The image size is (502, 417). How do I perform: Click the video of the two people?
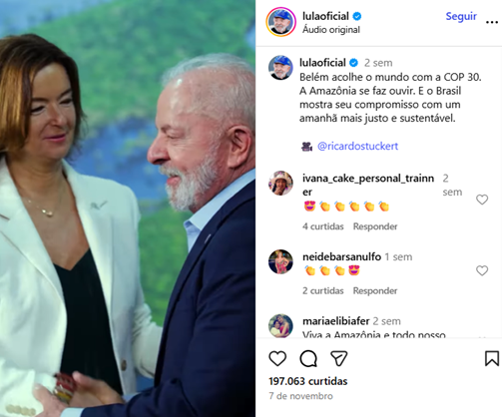(x=128, y=208)
